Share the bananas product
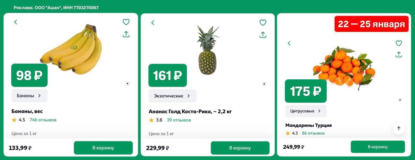 pyautogui.click(x=126, y=34)
